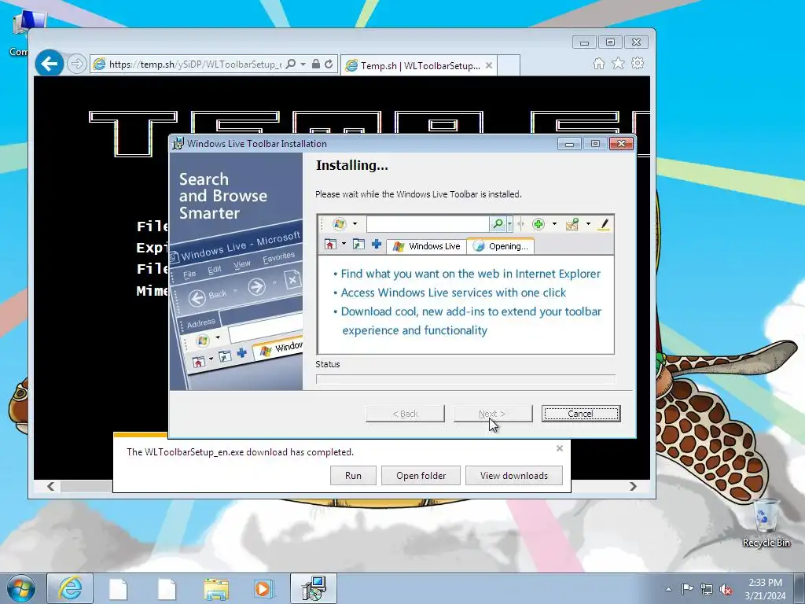Open the address bar dropdown arrow

tap(303, 64)
